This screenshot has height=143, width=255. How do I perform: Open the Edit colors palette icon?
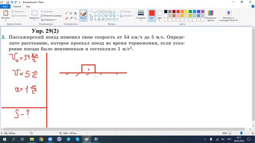pos(211,13)
